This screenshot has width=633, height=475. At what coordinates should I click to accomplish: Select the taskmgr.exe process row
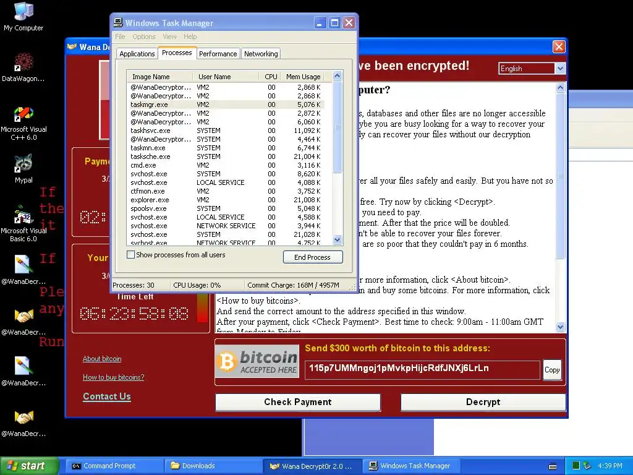(x=226, y=105)
